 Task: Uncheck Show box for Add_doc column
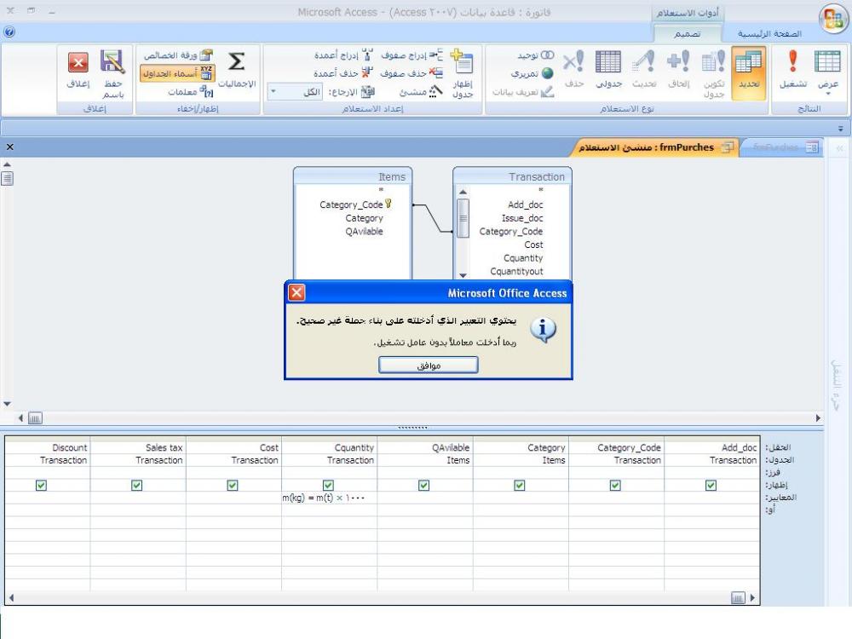pos(711,485)
